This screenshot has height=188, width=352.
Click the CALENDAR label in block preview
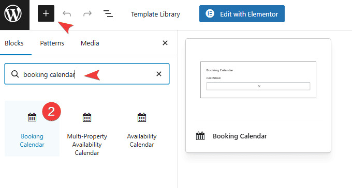[213, 78]
